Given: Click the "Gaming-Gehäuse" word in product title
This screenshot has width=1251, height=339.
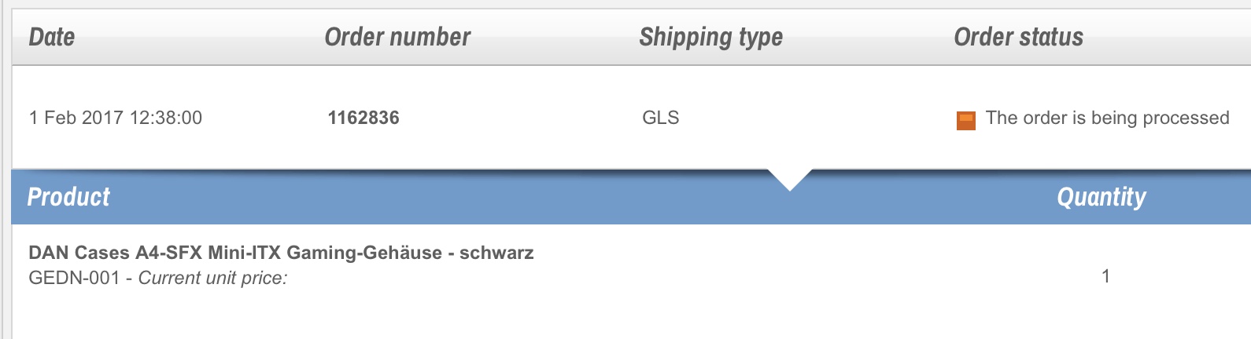Looking at the screenshot, I should coord(363,253).
